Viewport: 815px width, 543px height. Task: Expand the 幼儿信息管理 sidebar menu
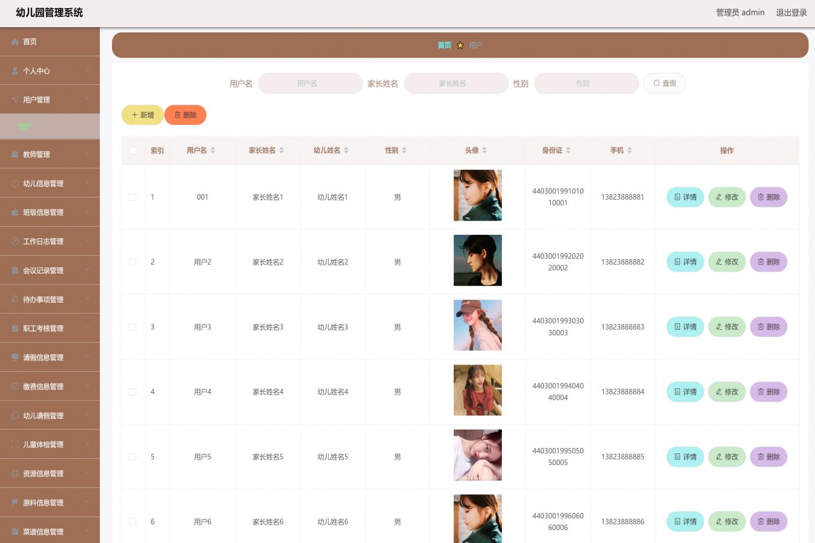(50, 183)
